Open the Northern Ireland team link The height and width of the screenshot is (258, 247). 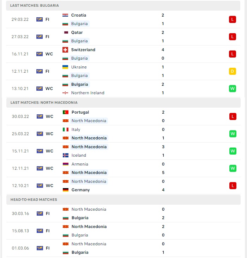[x=88, y=93]
